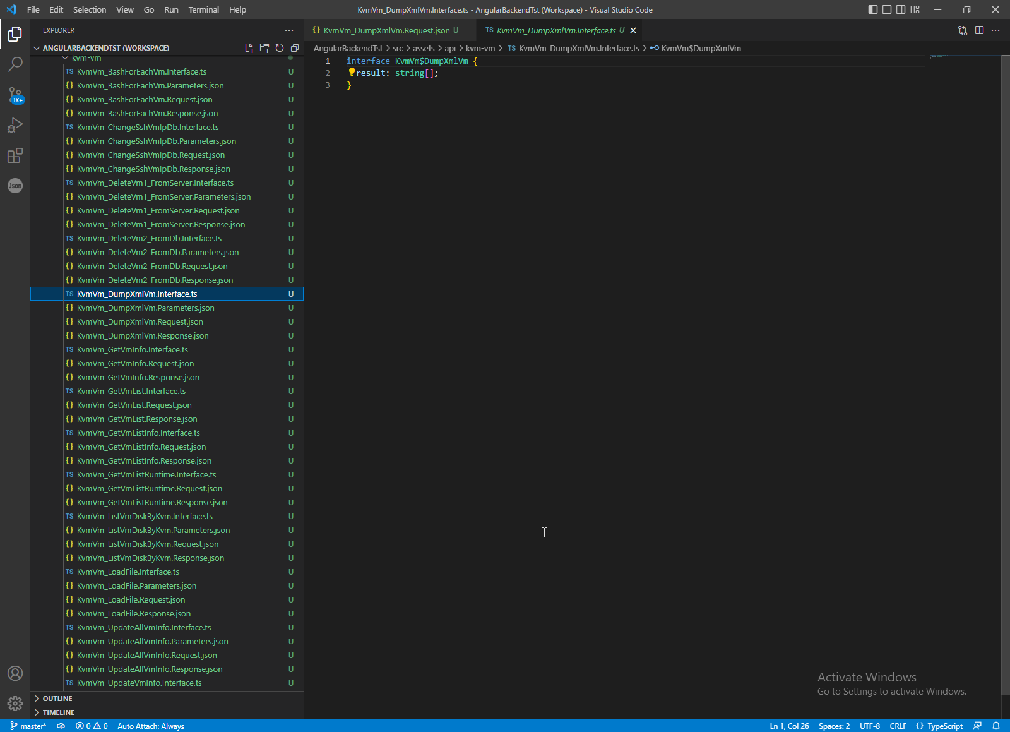Change the UTF-8 file encoding

tap(870, 726)
